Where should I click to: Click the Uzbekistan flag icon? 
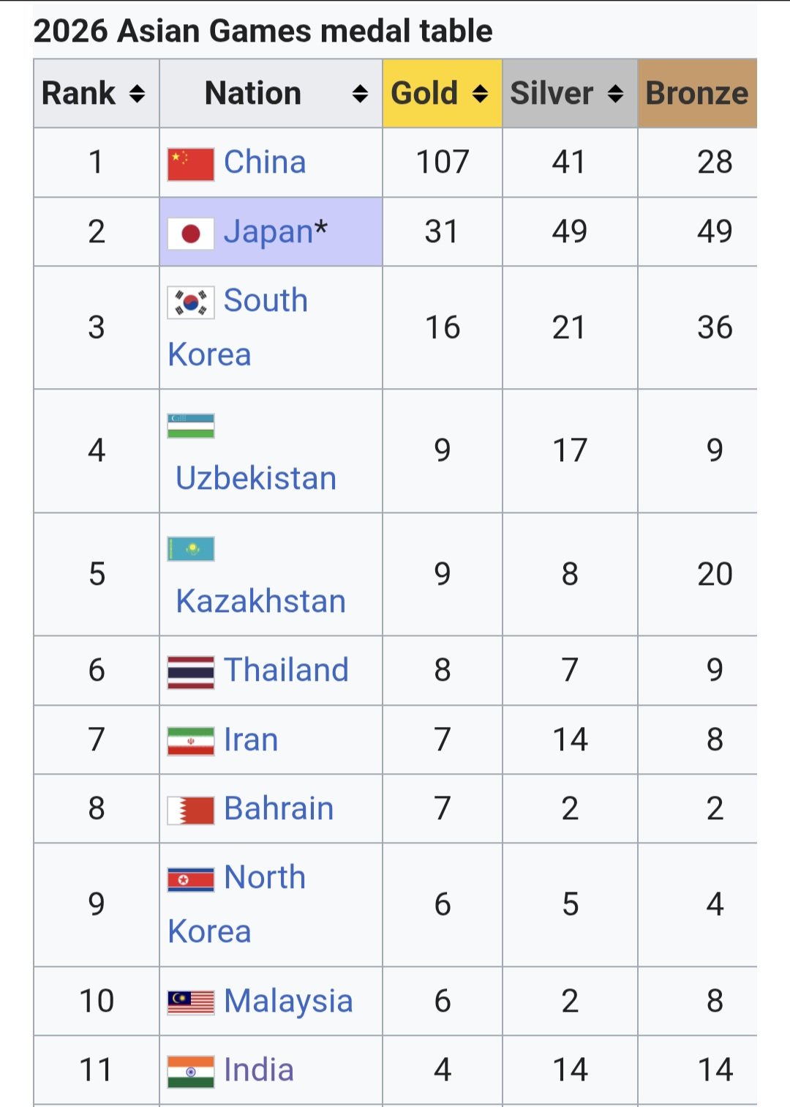191,425
